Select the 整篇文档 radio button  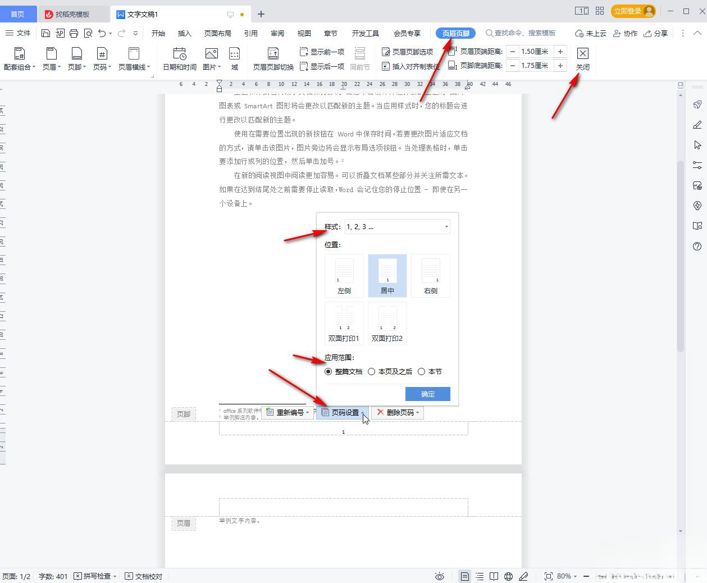329,371
